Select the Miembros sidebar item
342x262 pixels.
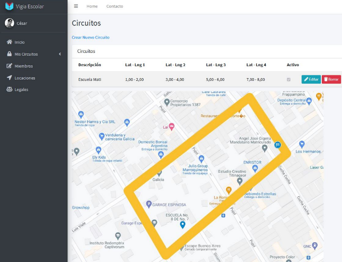click(23, 66)
